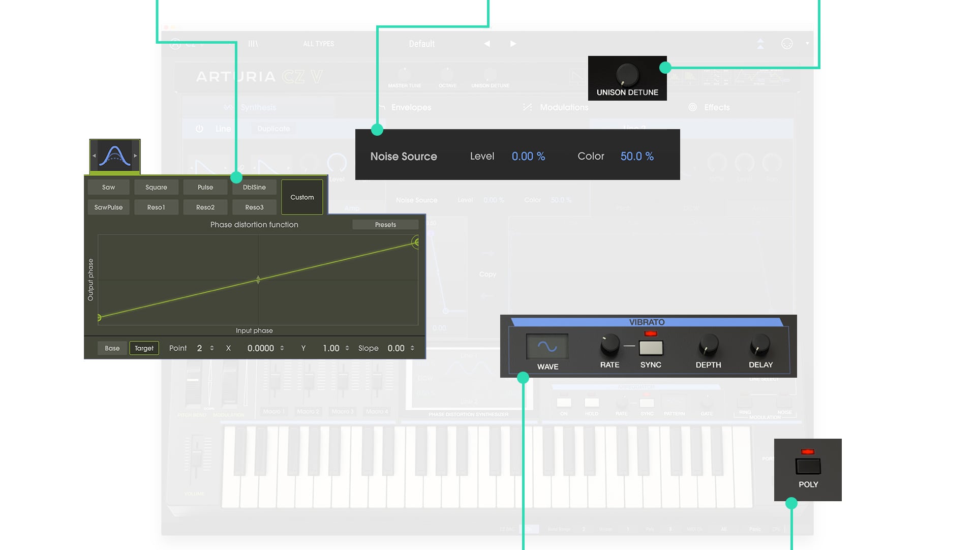Click the Point number stepper arrows
This screenshot has height=550, width=976.
tap(211, 348)
